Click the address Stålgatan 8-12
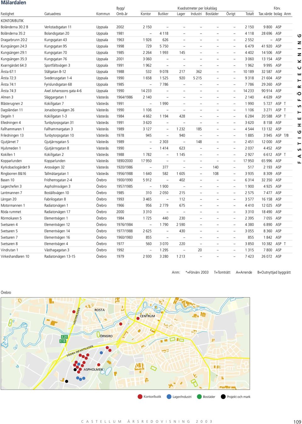Viewport: 302px width, 424px height. (x=55, y=72)
